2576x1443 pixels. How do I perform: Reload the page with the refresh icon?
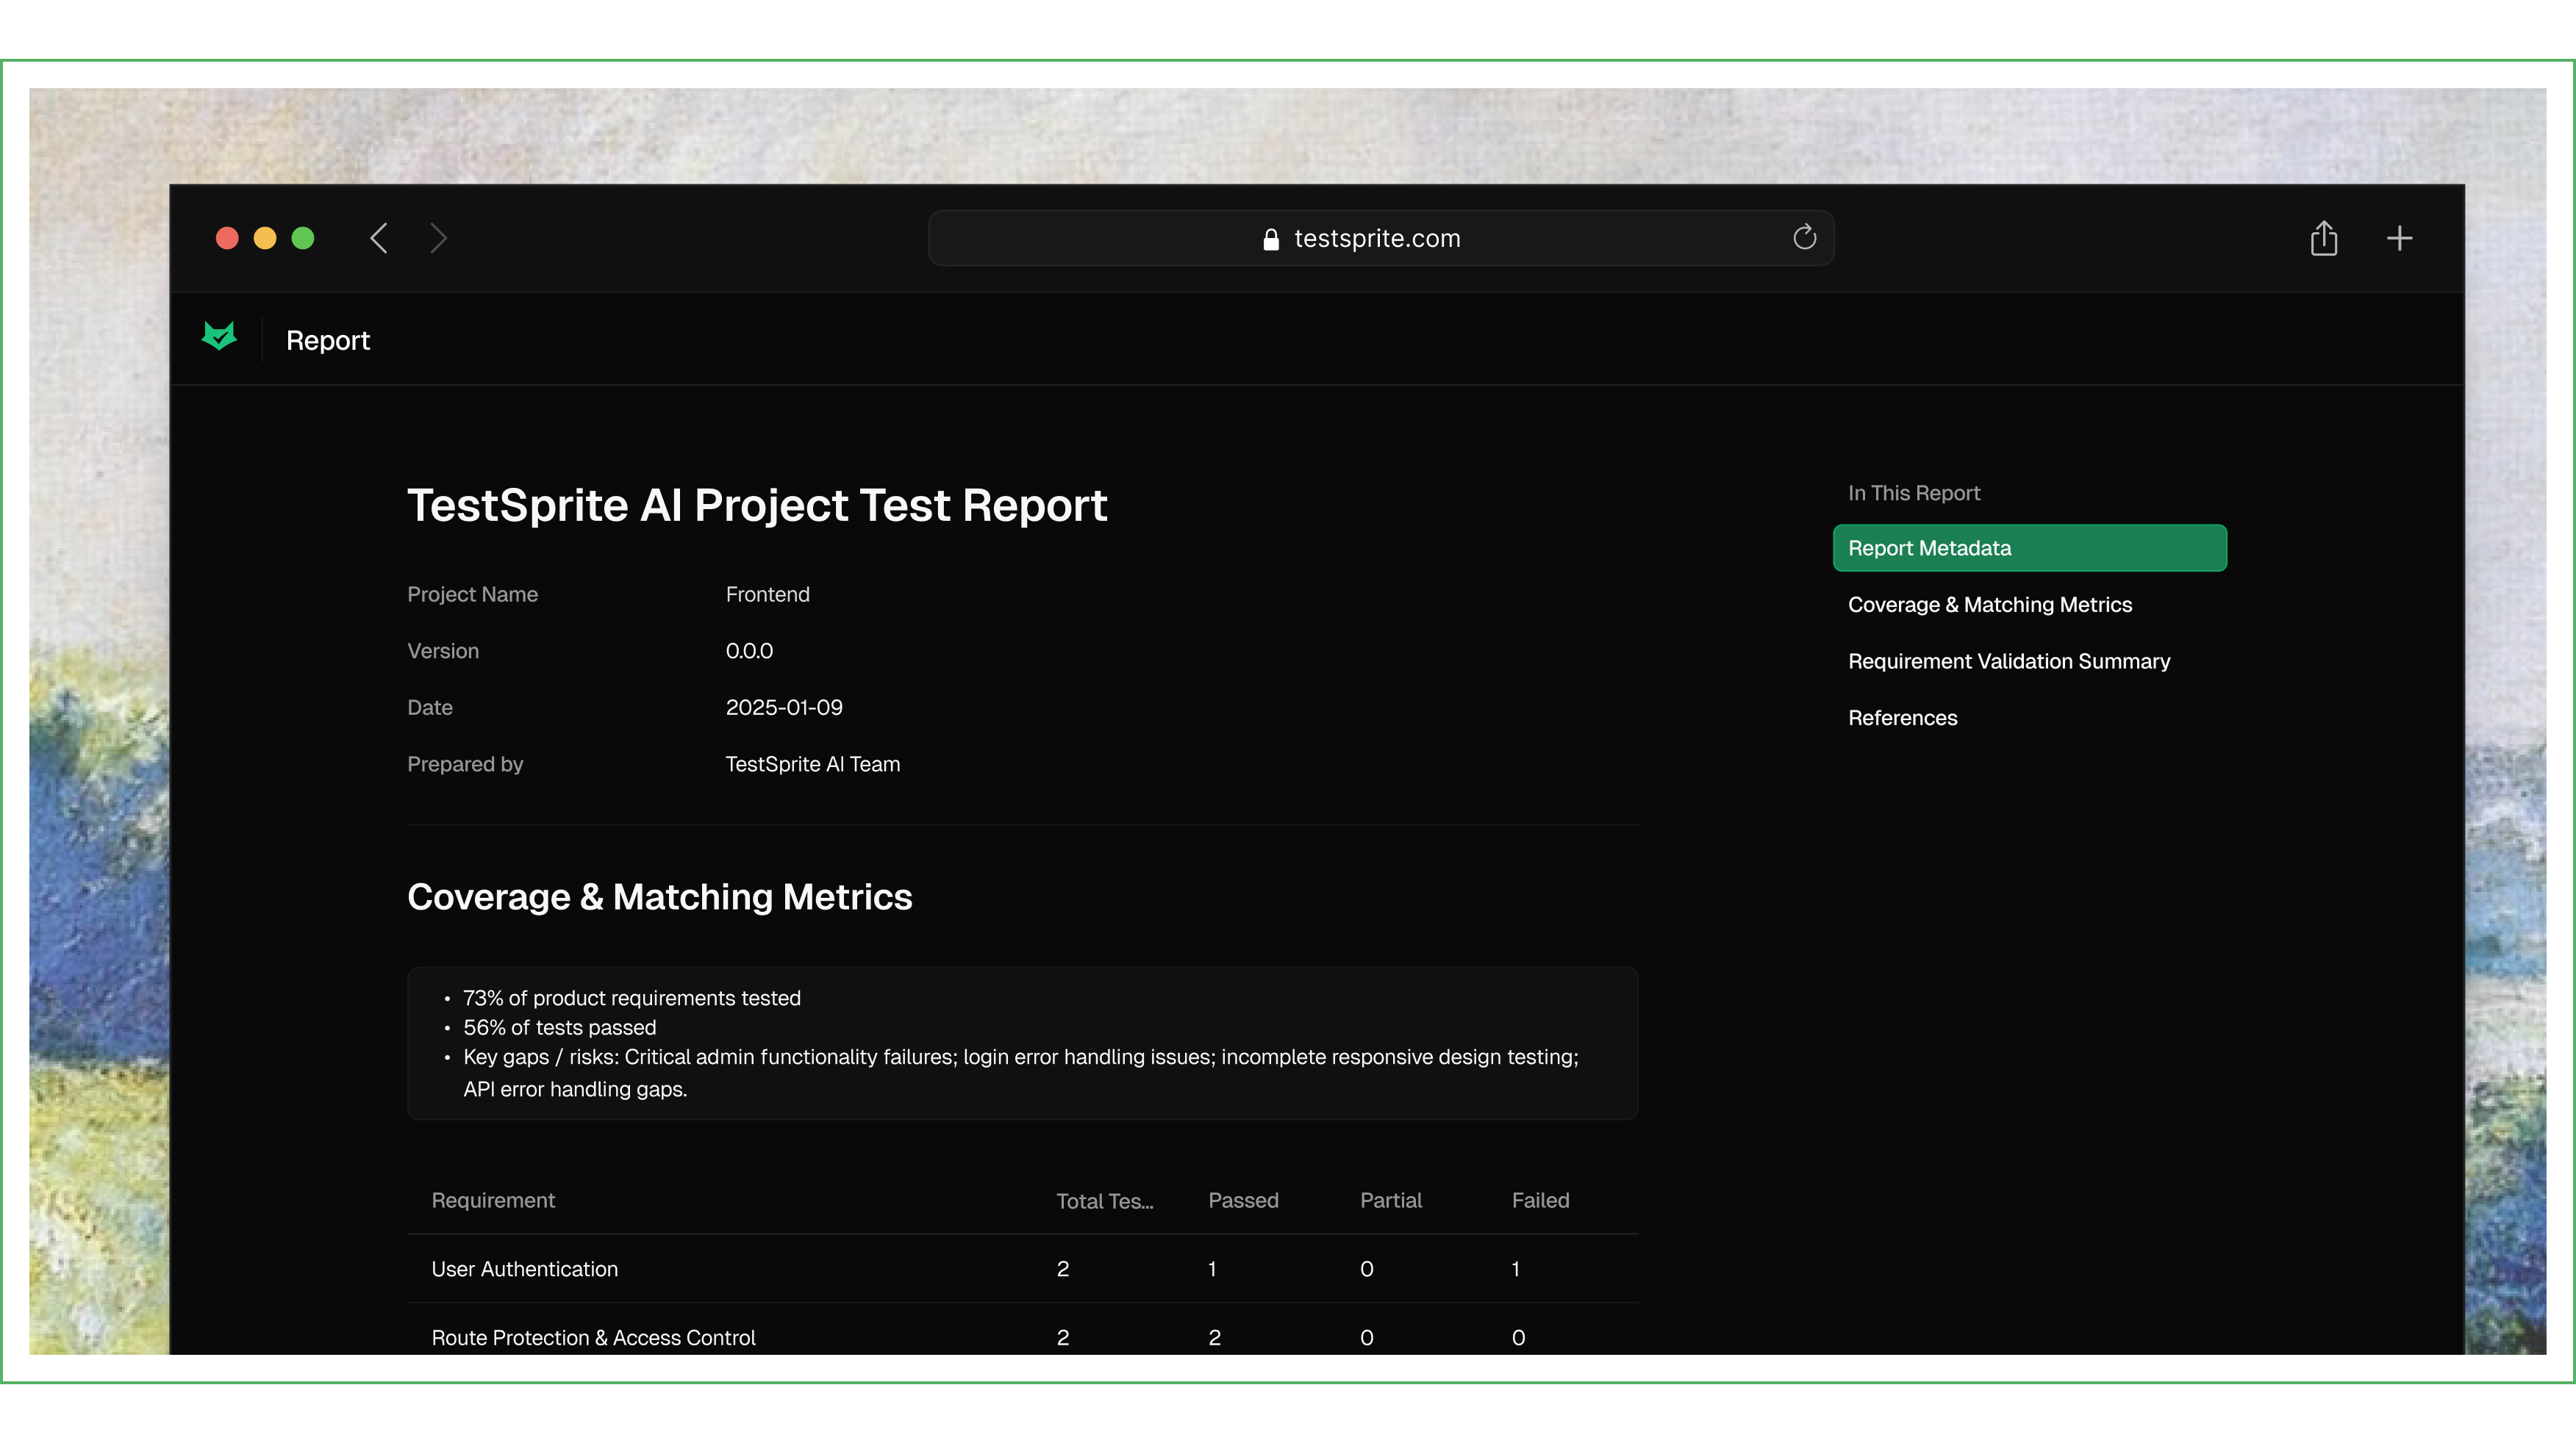click(1804, 238)
